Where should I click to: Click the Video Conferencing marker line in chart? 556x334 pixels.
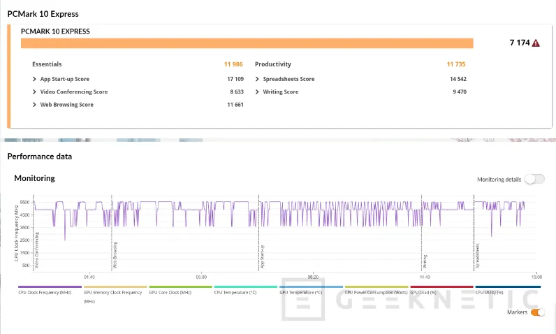point(34,234)
